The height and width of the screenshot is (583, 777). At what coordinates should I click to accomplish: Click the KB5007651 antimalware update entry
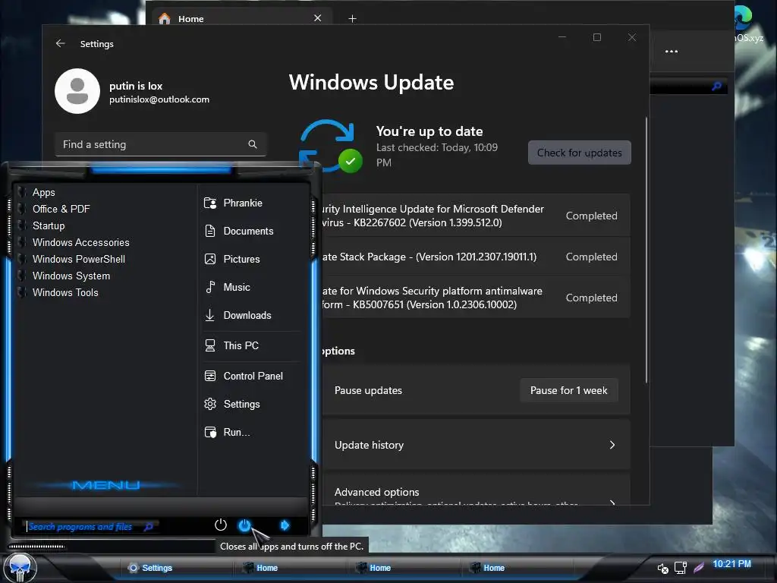[476, 298]
